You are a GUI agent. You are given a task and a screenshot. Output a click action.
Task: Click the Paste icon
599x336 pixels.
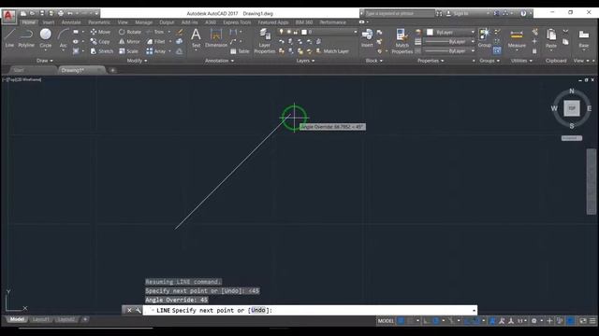click(x=551, y=38)
